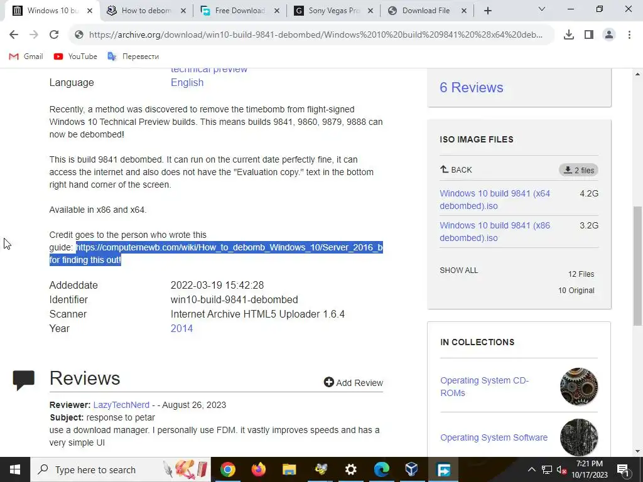This screenshot has height=482, width=643.
Task: Open File Explorer from the taskbar
Action: point(289,469)
